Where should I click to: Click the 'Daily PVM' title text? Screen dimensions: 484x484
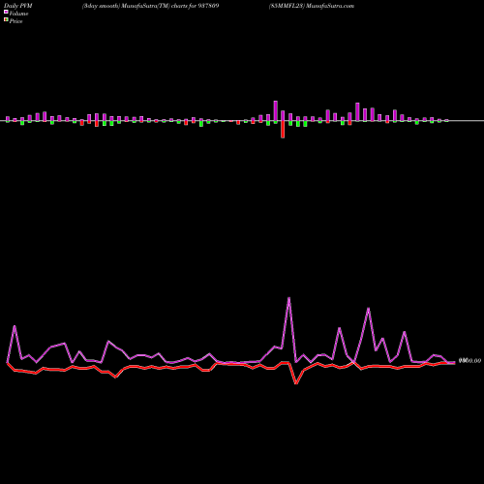[x=18, y=6]
